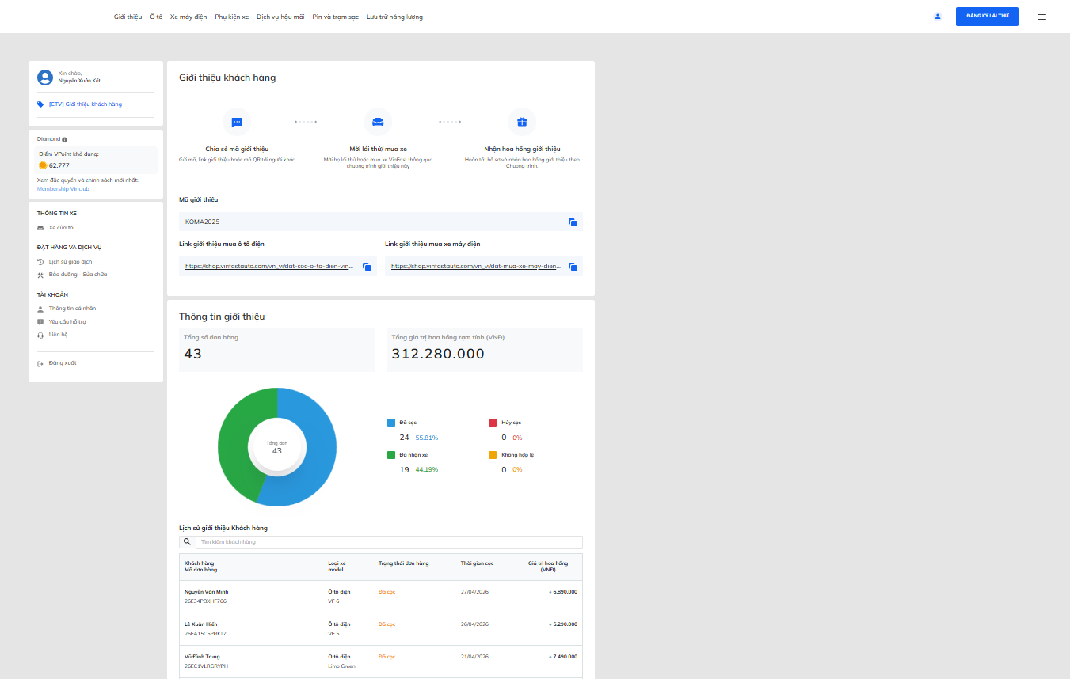
Task: Open Dịch vụ hậu mãi in the top navigation
Action: pyautogui.click(x=280, y=17)
